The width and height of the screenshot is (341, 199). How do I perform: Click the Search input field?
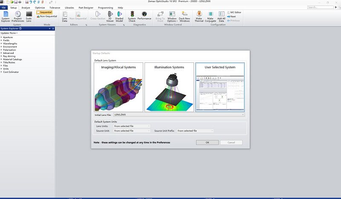321,7
